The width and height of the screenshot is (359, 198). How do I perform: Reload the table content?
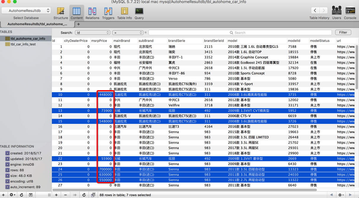[84, 195]
